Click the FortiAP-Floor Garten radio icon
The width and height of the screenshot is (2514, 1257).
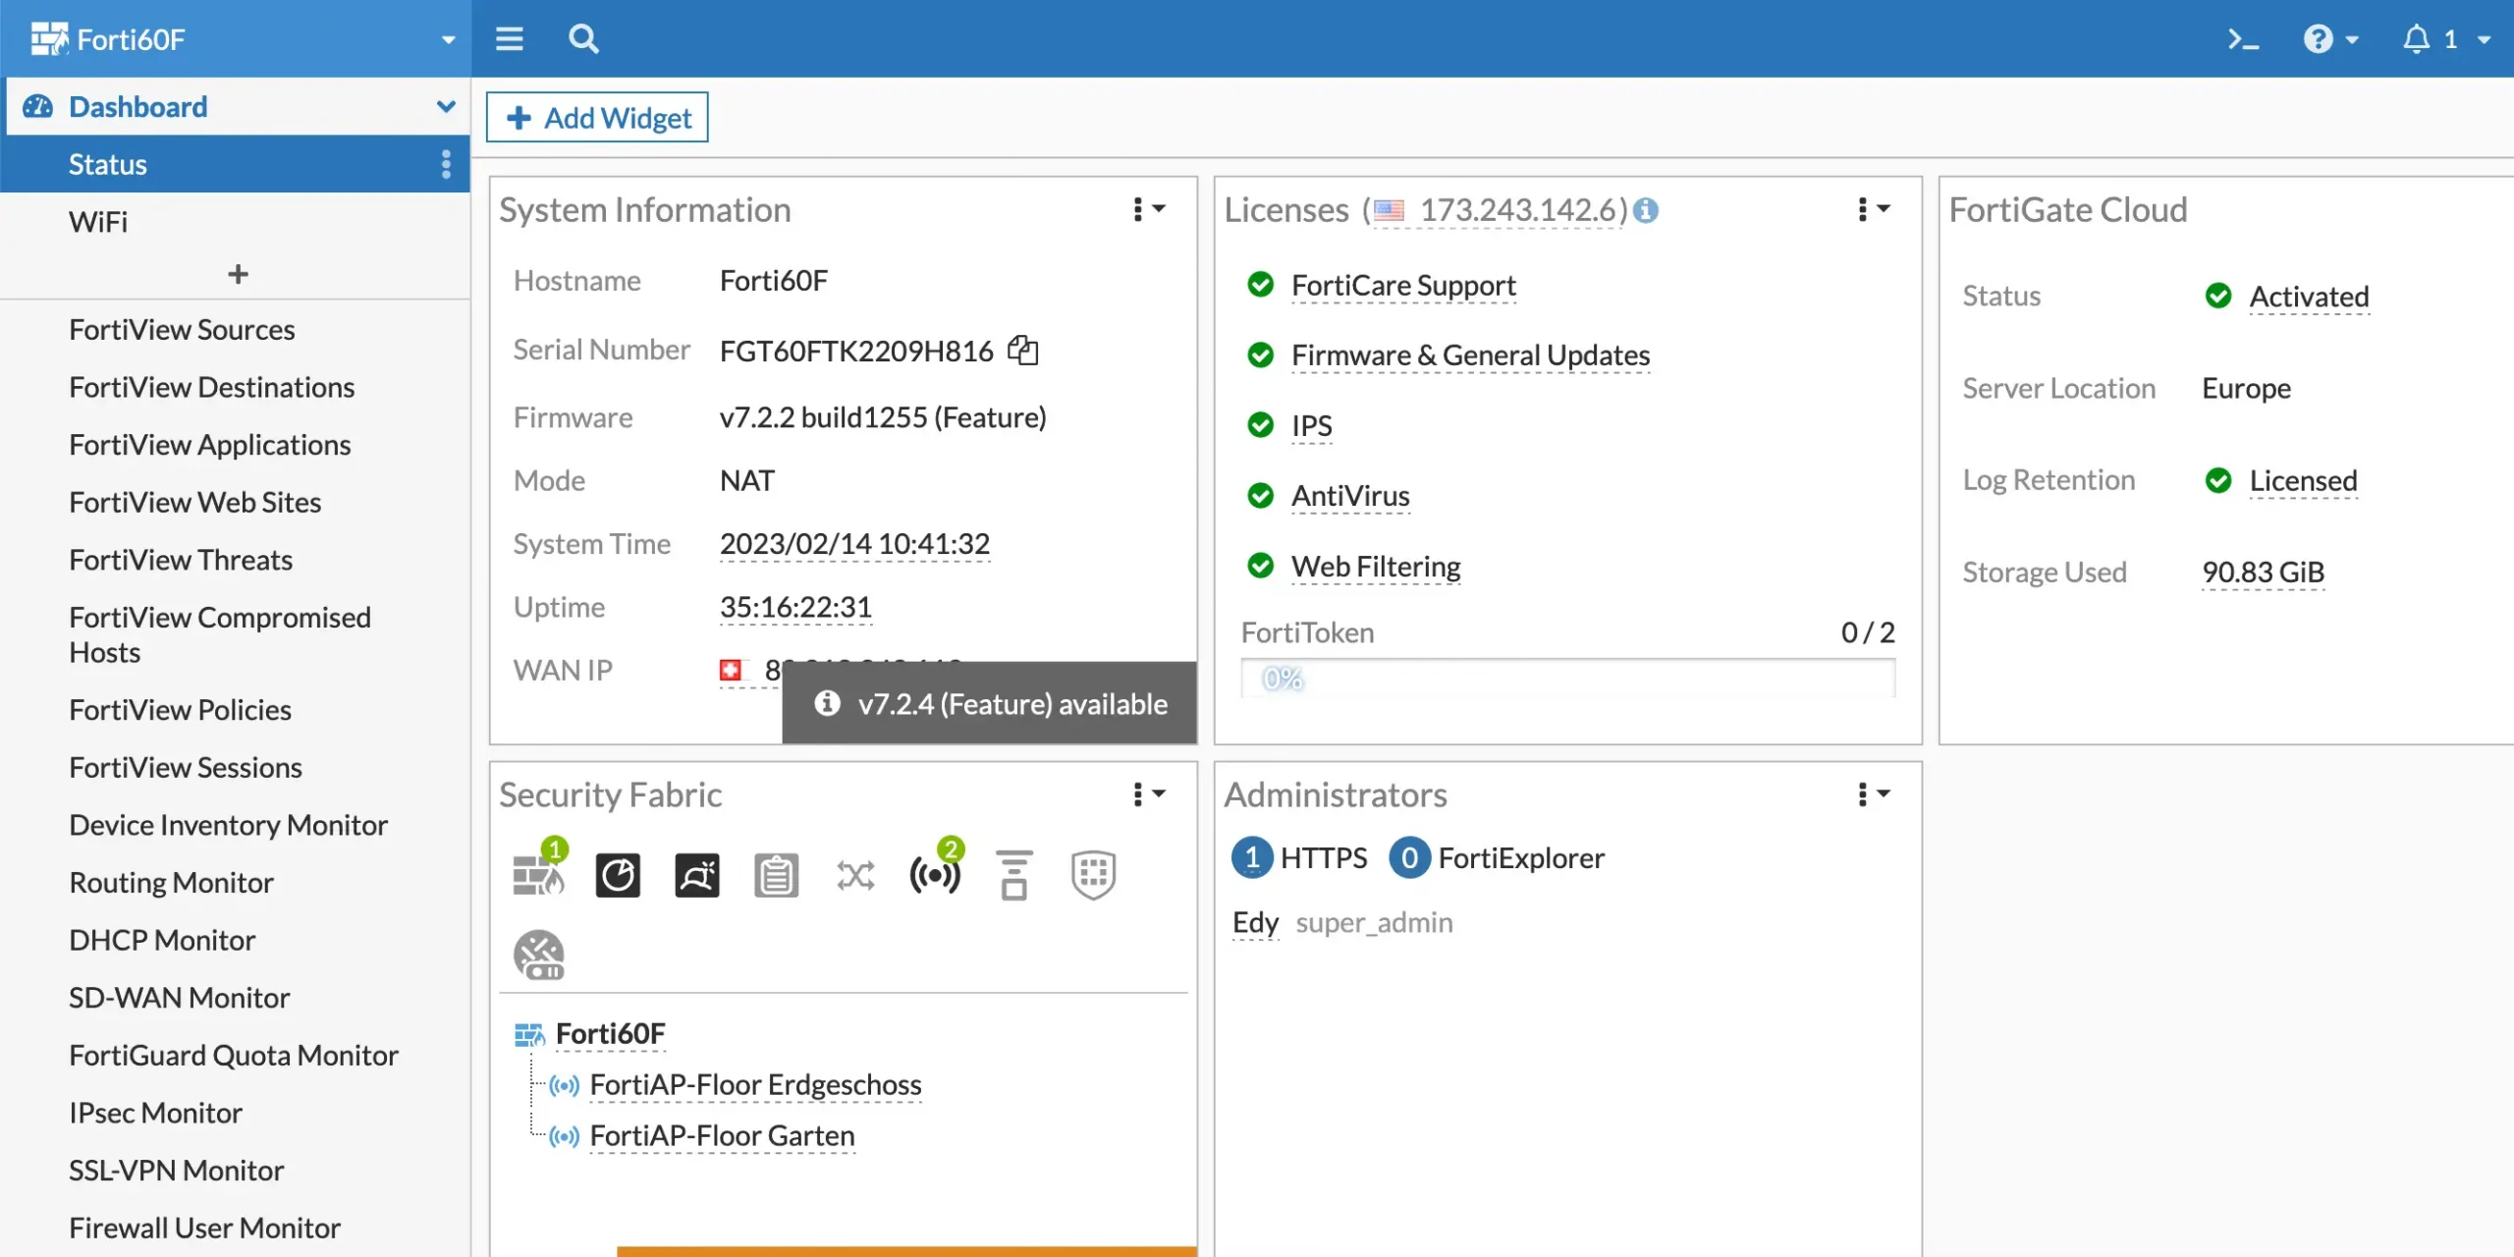click(x=565, y=1136)
